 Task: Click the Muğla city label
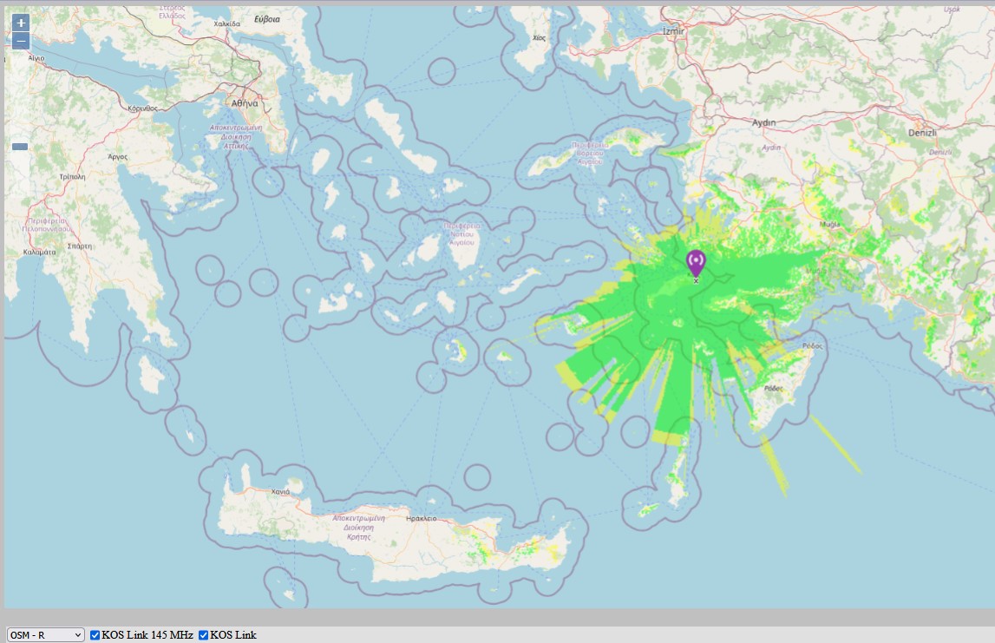click(x=830, y=224)
